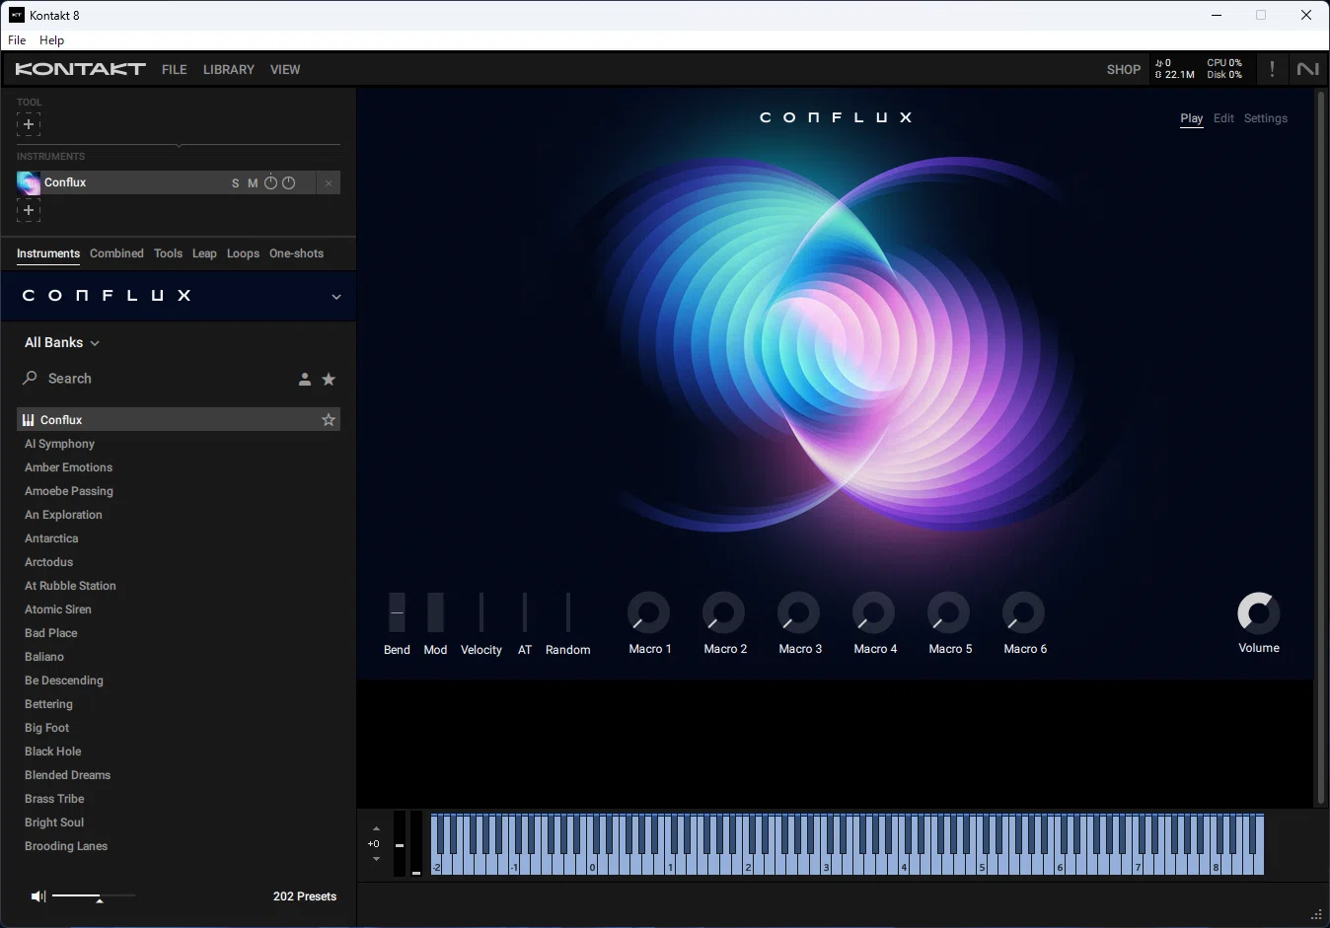Solo the Conflux instrument
The image size is (1330, 928).
click(x=235, y=183)
